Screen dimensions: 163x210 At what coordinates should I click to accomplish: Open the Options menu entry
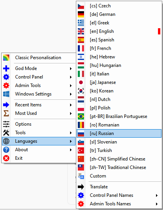pyautogui.click(x=39, y=124)
